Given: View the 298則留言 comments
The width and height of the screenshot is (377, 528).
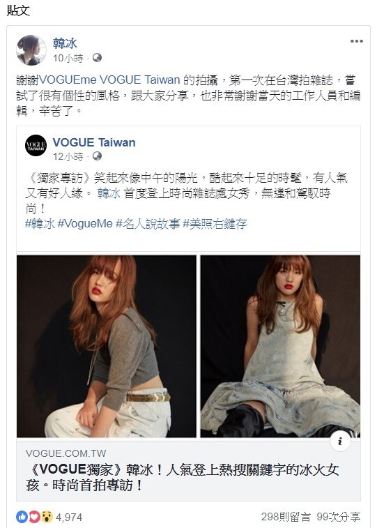Looking at the screenshot, I should [286, 517].
